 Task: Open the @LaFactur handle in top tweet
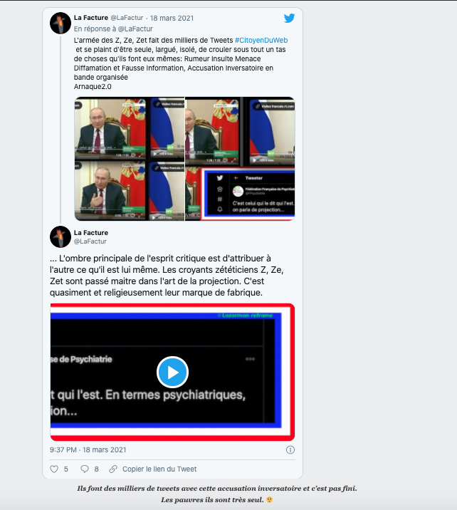click(127, 18)
